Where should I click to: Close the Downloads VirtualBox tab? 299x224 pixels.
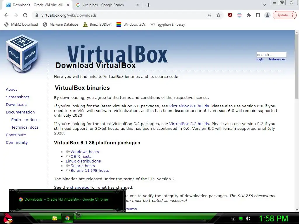coord(68,5)
